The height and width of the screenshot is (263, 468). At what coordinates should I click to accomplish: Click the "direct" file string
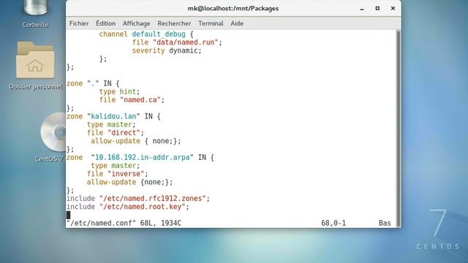tap(124, 133)
